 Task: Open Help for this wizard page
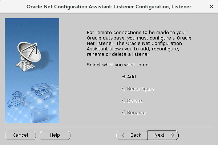coord(55,135)
